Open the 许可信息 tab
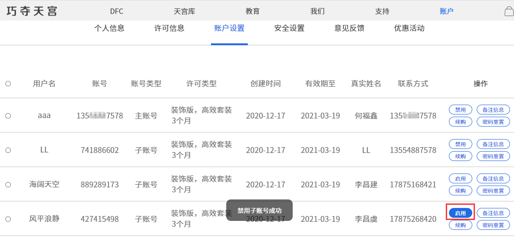This screenshot has width=514, height=237. [x=169, y=29]
